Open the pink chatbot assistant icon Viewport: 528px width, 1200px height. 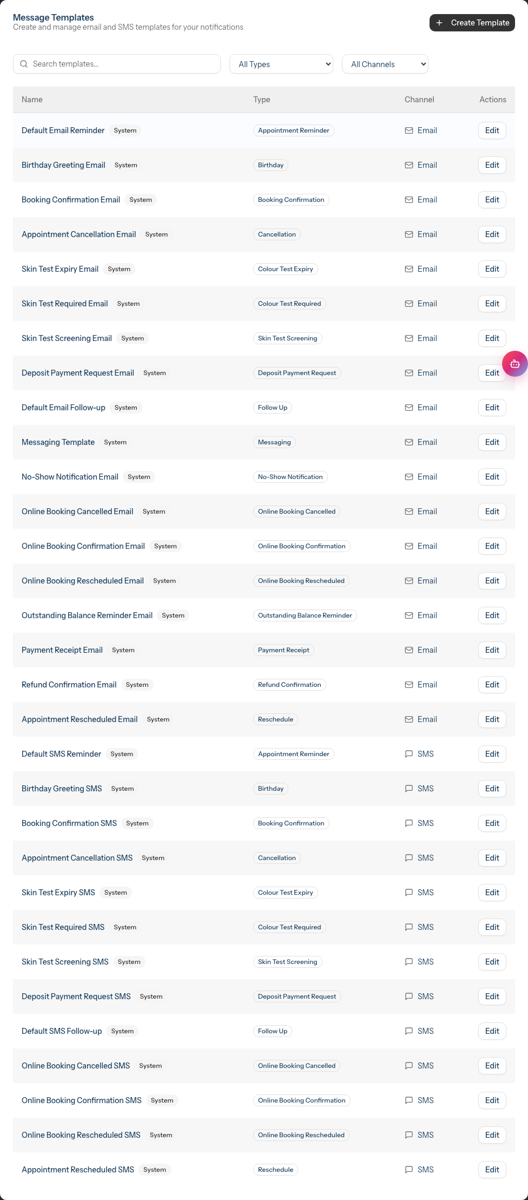click(x=514, y=364)
